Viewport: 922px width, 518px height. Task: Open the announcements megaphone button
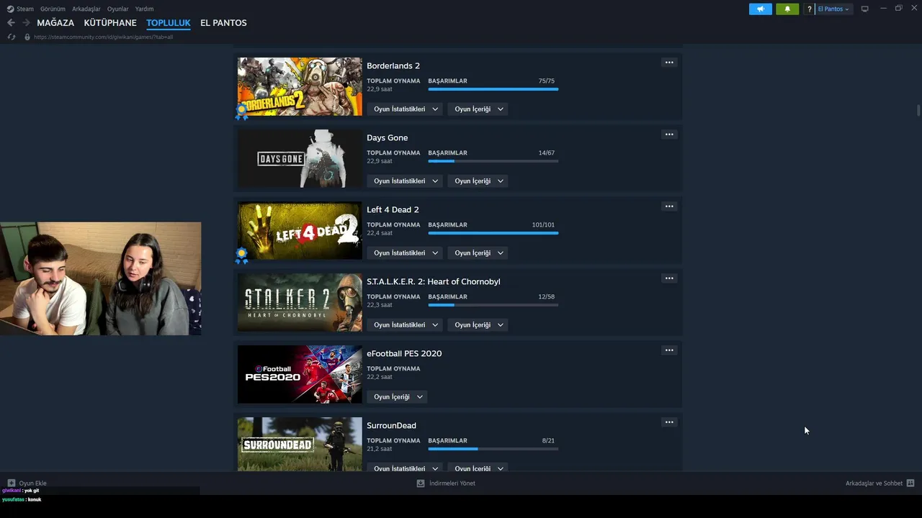click(x=760, y=9)
